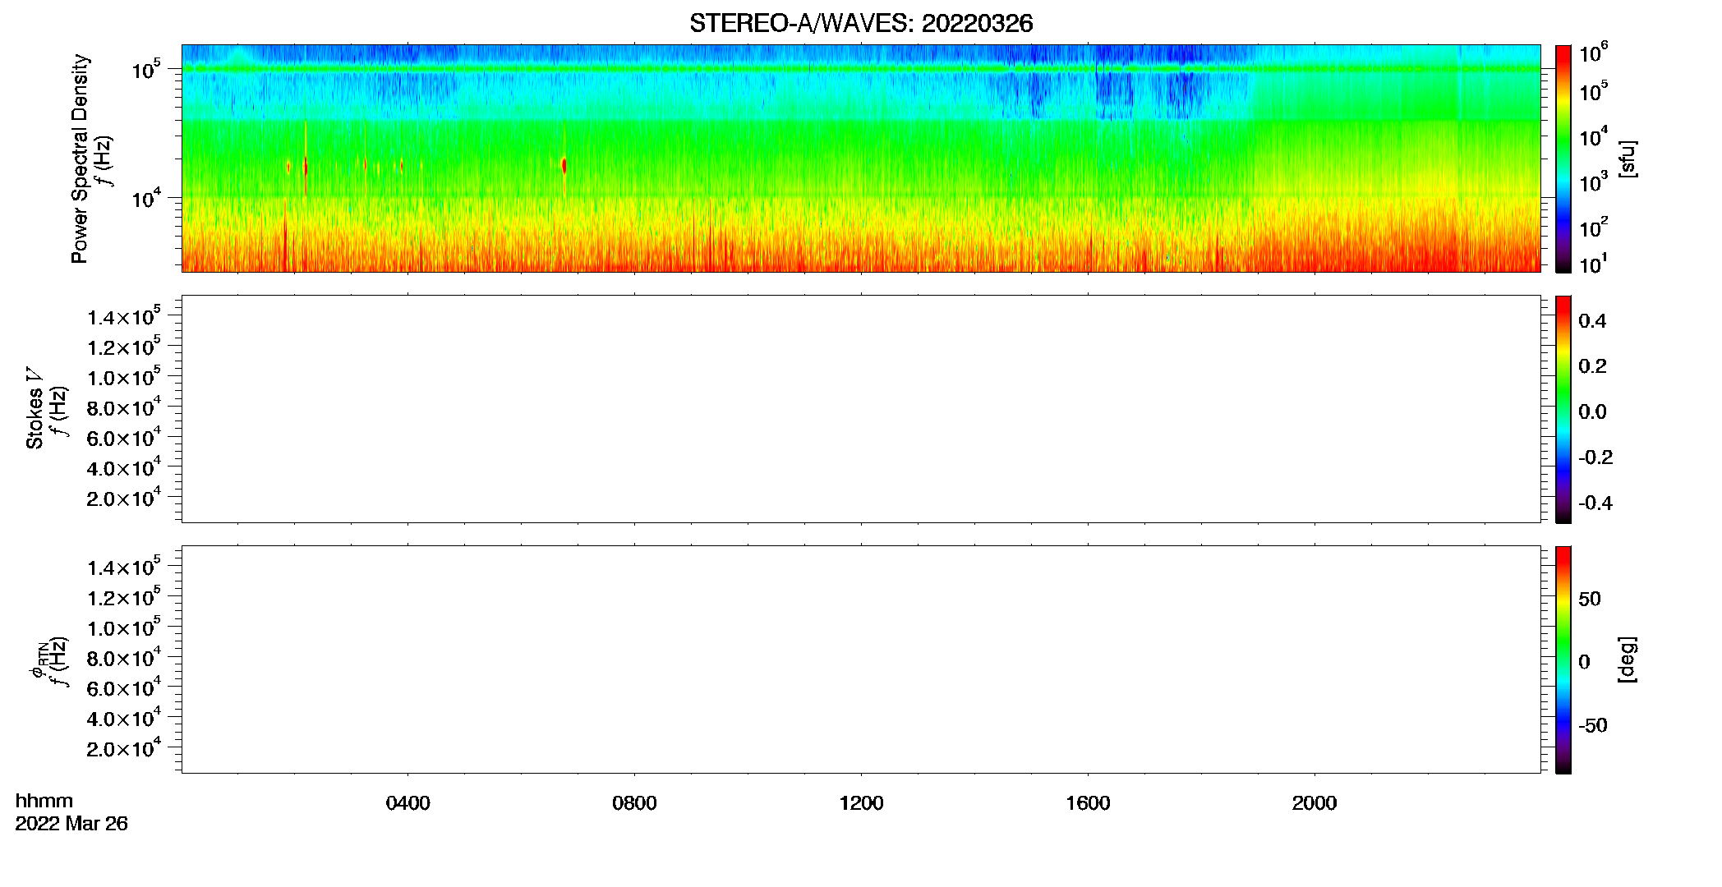Click the 0.0 label on Stokes colorbar
This screenshot has width=1722, height=887.
click(1592, 412)
